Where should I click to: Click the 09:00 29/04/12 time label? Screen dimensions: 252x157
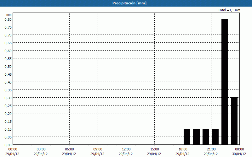tap(98, 152)
